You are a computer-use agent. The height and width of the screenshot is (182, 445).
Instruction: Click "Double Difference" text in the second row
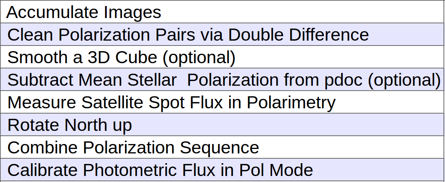coord(298,35)
